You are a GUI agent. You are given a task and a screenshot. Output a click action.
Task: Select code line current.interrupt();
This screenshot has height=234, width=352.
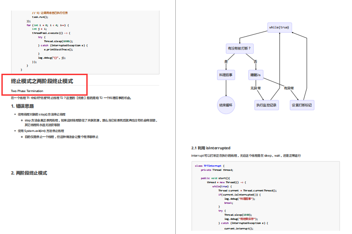(x=239, y=229)
